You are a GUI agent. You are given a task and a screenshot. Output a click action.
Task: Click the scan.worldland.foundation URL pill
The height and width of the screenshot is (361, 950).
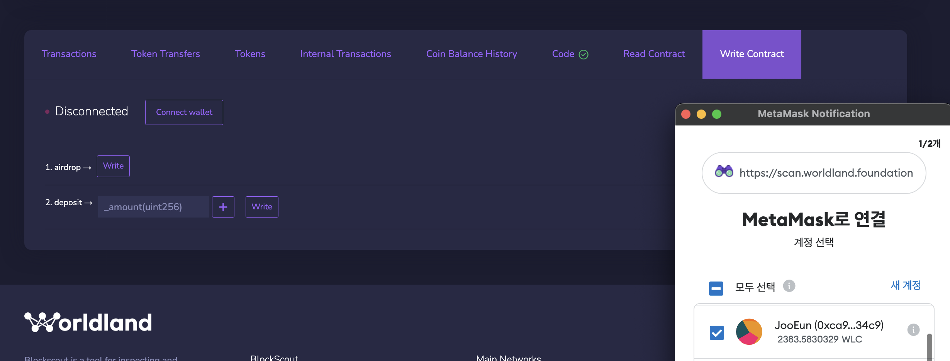tap(814, 173)
